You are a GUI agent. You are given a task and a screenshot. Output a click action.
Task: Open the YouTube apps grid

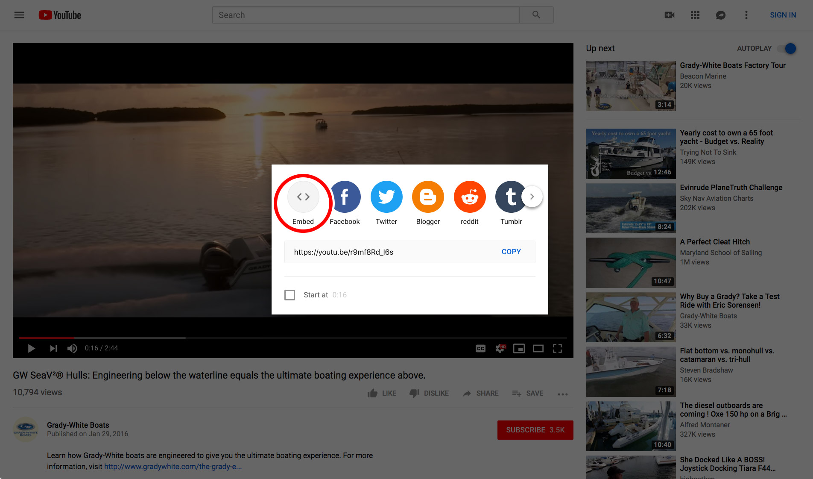click(695, 15)
